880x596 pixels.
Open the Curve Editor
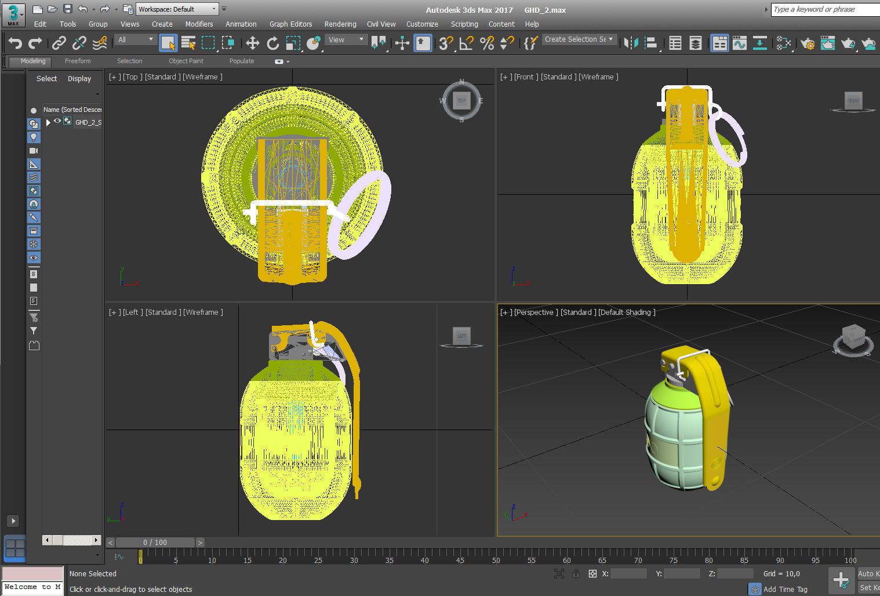(x=740, y=43)
